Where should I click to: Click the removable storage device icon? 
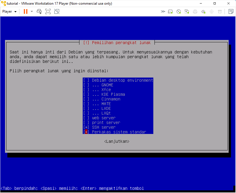220,11
